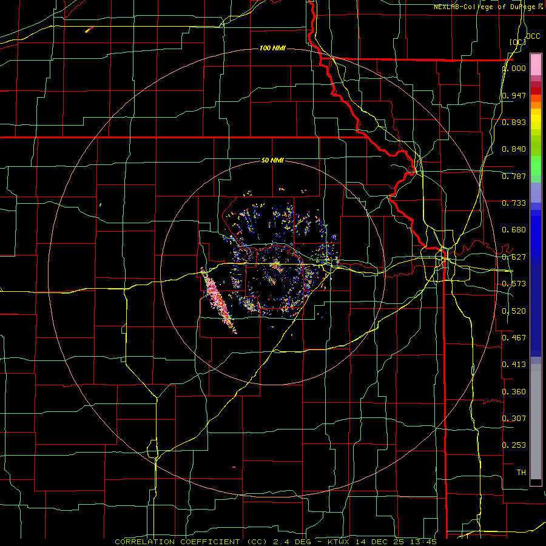The height and width of the screenshot is (546, 546).
Task: Click the 0.893 legend value
Action: (514, 122)
